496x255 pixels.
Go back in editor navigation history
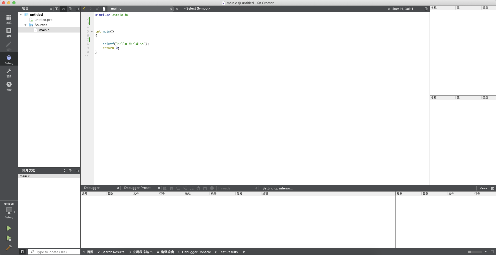84,9
